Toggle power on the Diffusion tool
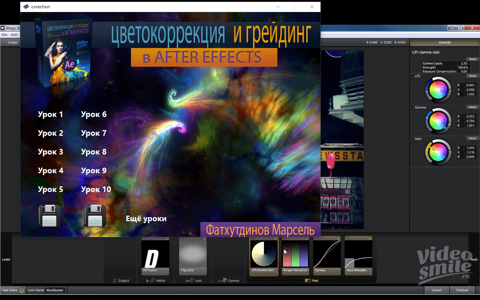 click(167, 238)
